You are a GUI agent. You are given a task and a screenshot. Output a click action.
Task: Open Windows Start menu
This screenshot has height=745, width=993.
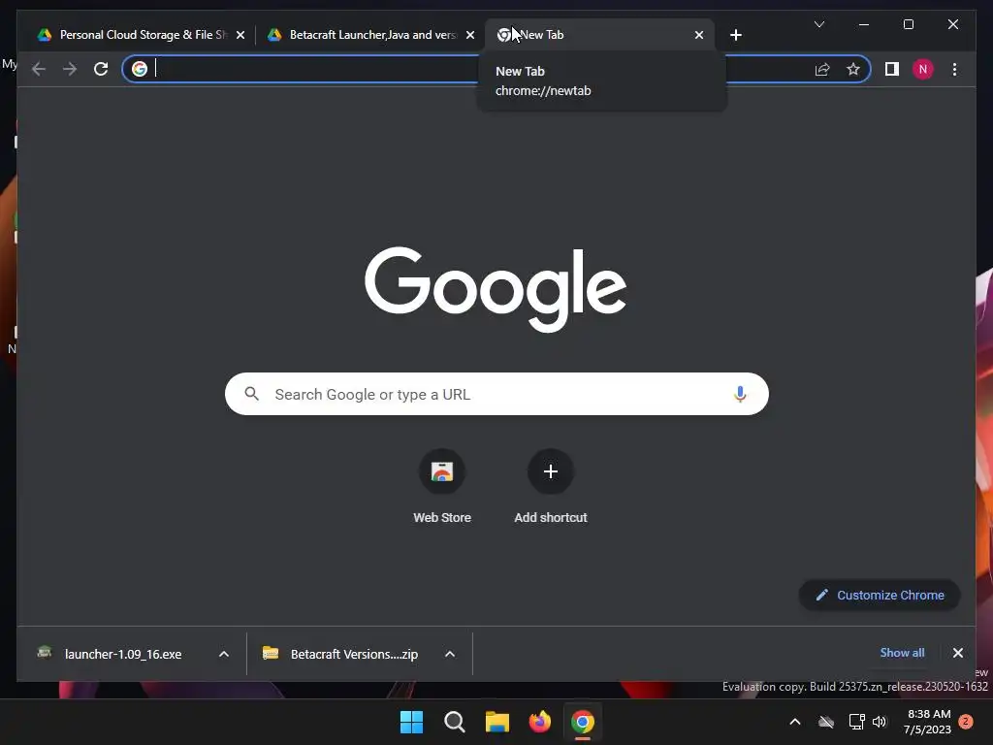tap(411, 722)
